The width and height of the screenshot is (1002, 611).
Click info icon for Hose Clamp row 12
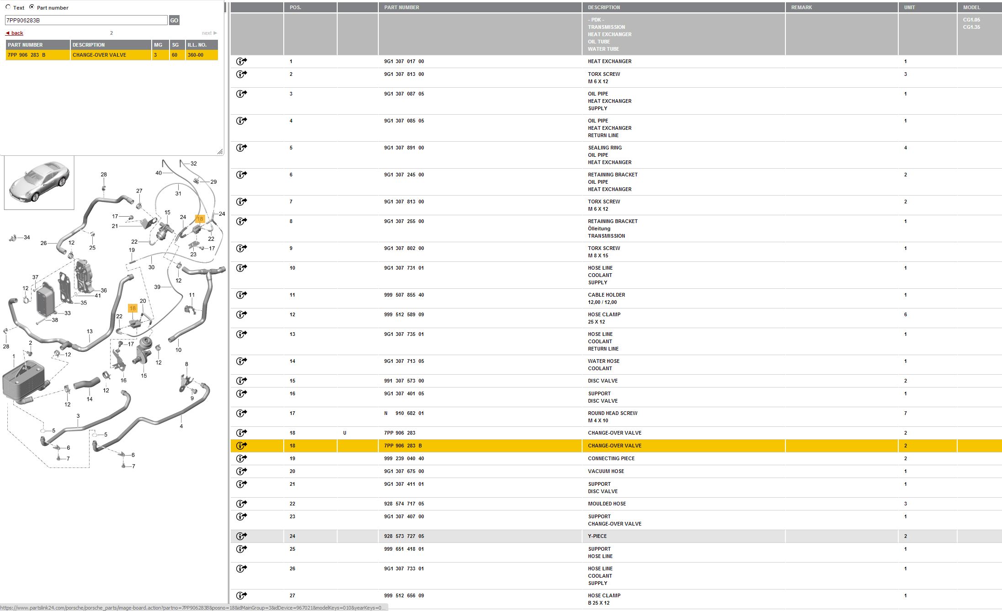[241, 314]
